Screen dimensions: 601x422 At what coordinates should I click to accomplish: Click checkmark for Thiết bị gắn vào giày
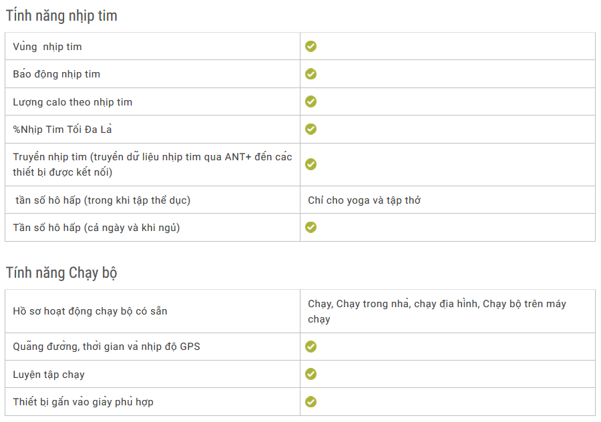[x=311, y=402]
